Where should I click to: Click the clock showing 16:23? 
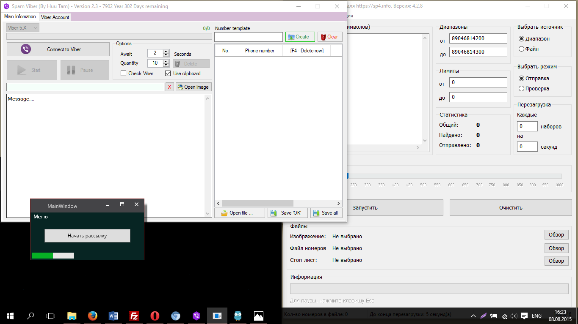pyautogui.click(x=560, y=312)
